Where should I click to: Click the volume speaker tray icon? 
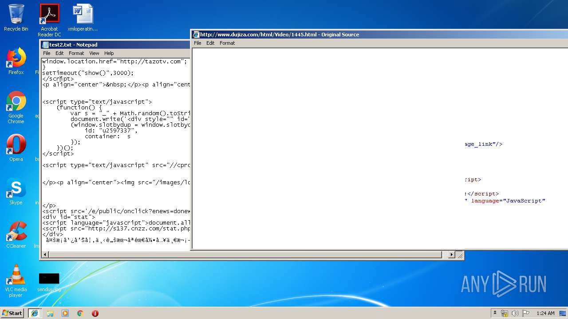(x=515, y=313)
